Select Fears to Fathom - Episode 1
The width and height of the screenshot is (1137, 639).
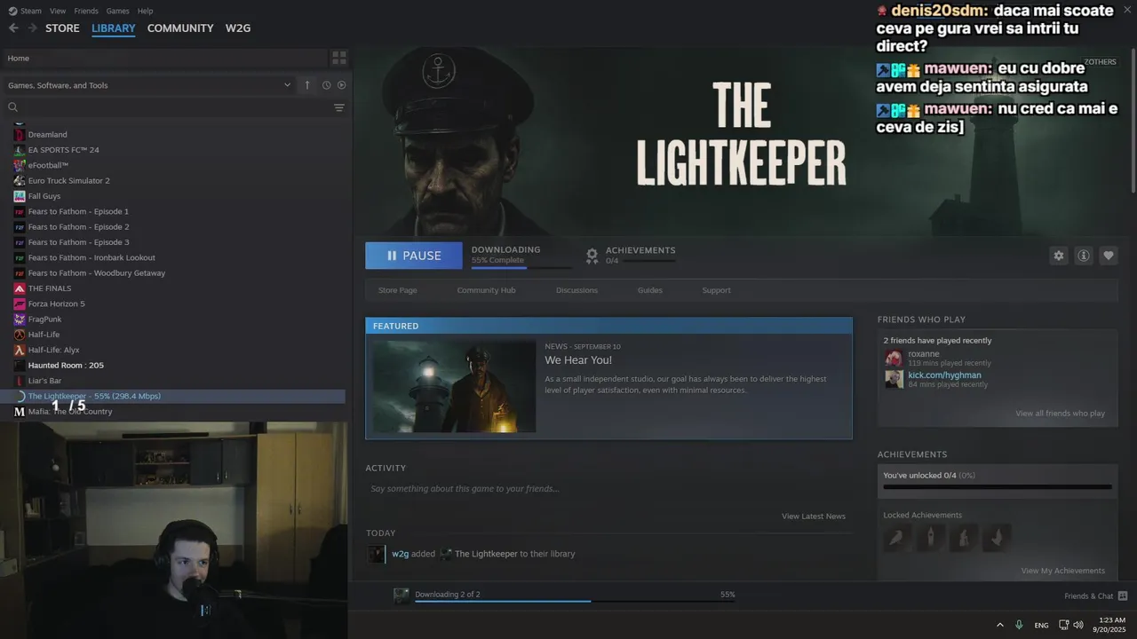pyautogui.click(x=78, y=212)
